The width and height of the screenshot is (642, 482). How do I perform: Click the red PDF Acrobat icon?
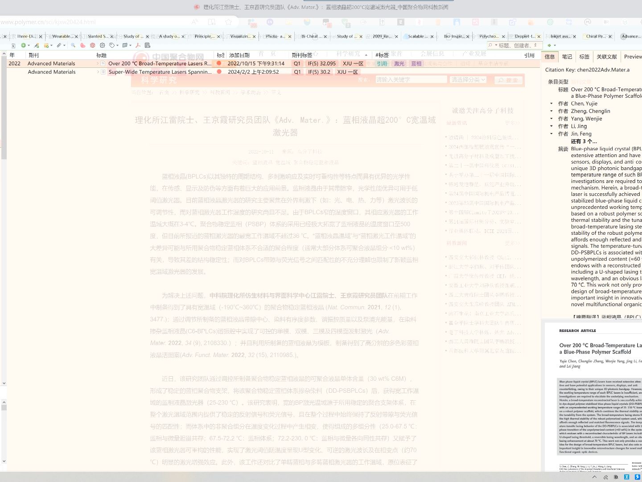click(138, 45)
